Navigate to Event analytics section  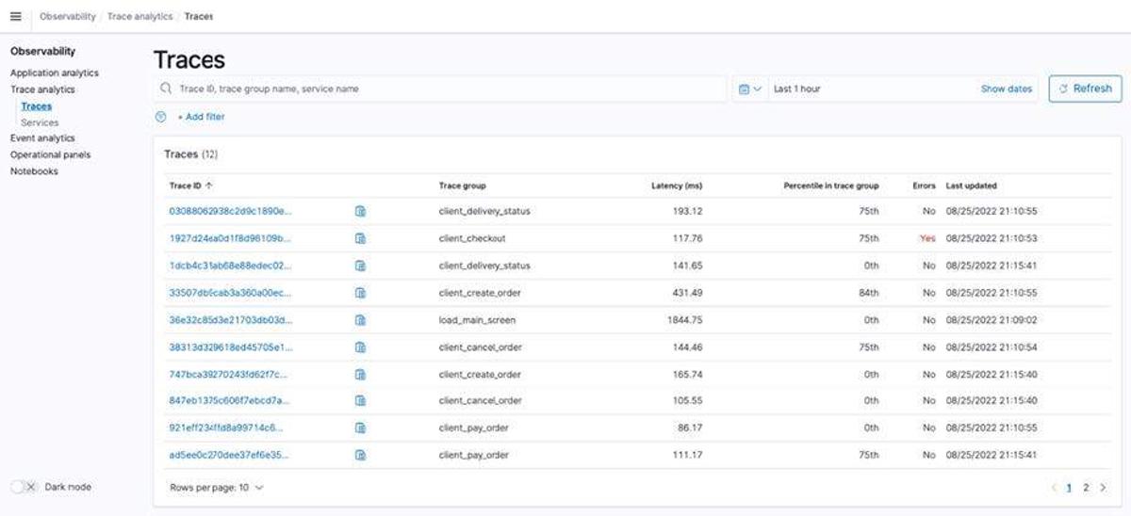[x=42, y=138]
